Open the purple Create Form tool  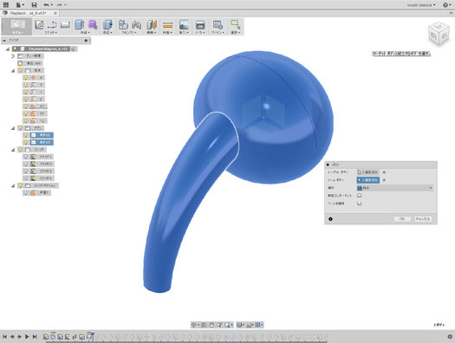tap(93, 24)
